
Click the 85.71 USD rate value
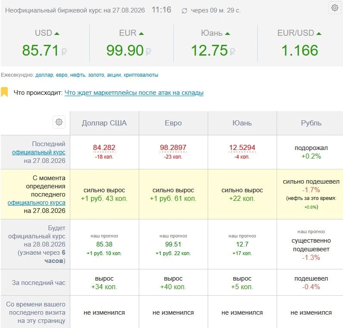41,50
